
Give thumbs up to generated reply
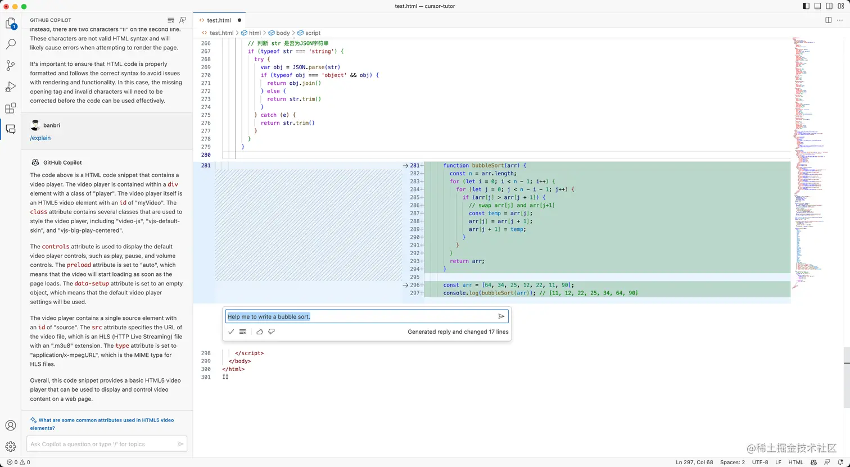260,332
